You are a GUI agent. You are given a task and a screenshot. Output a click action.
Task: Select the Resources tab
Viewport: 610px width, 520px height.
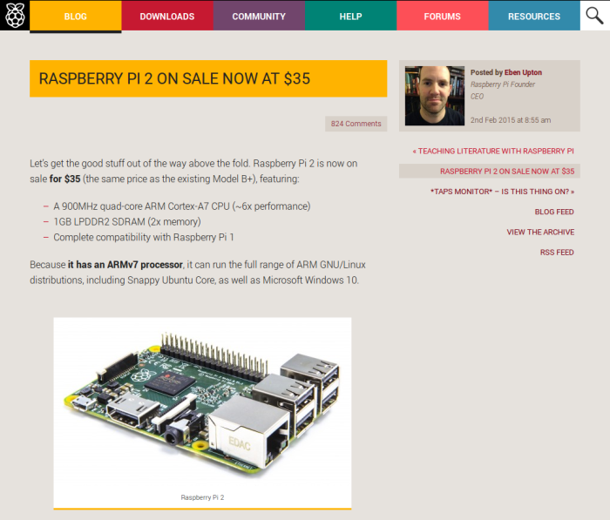pyautogui.click(x=534, y=17)
